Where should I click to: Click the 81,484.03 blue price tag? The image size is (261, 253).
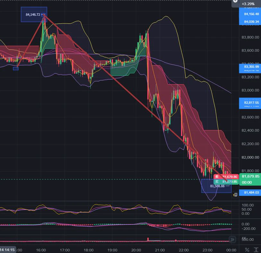(251, 193)
